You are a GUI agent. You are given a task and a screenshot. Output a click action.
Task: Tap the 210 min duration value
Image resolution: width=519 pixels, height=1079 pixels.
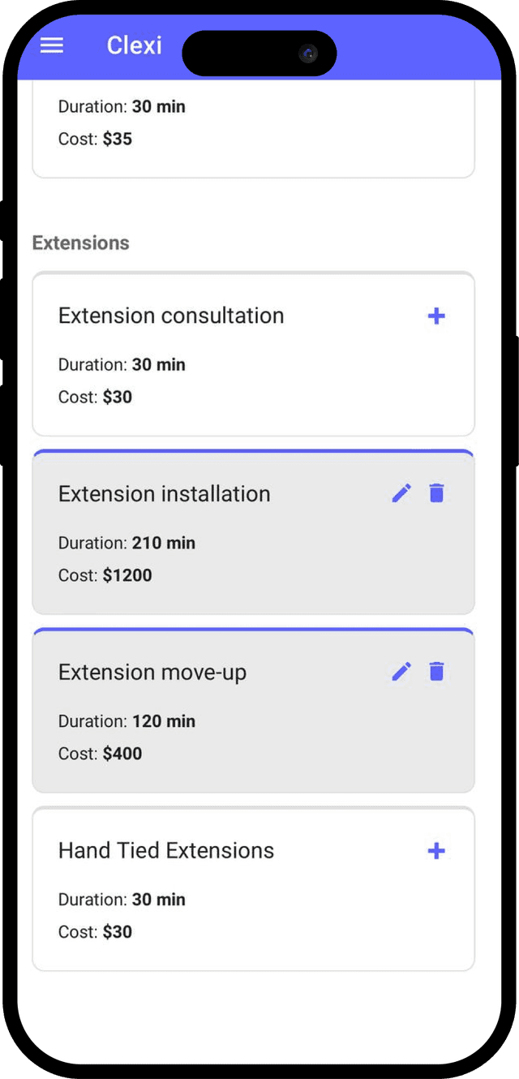164,543
